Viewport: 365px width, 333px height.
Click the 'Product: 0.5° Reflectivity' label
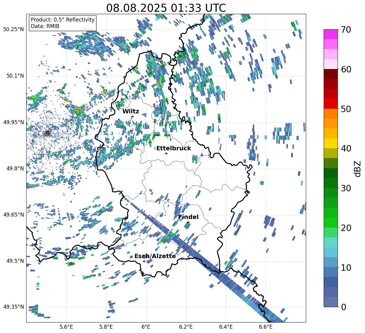click(63, 19)
